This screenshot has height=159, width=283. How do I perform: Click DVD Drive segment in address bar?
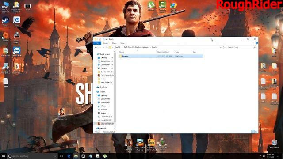click(x=136, y=47)
